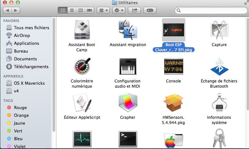Click the Capture label text

219,45
